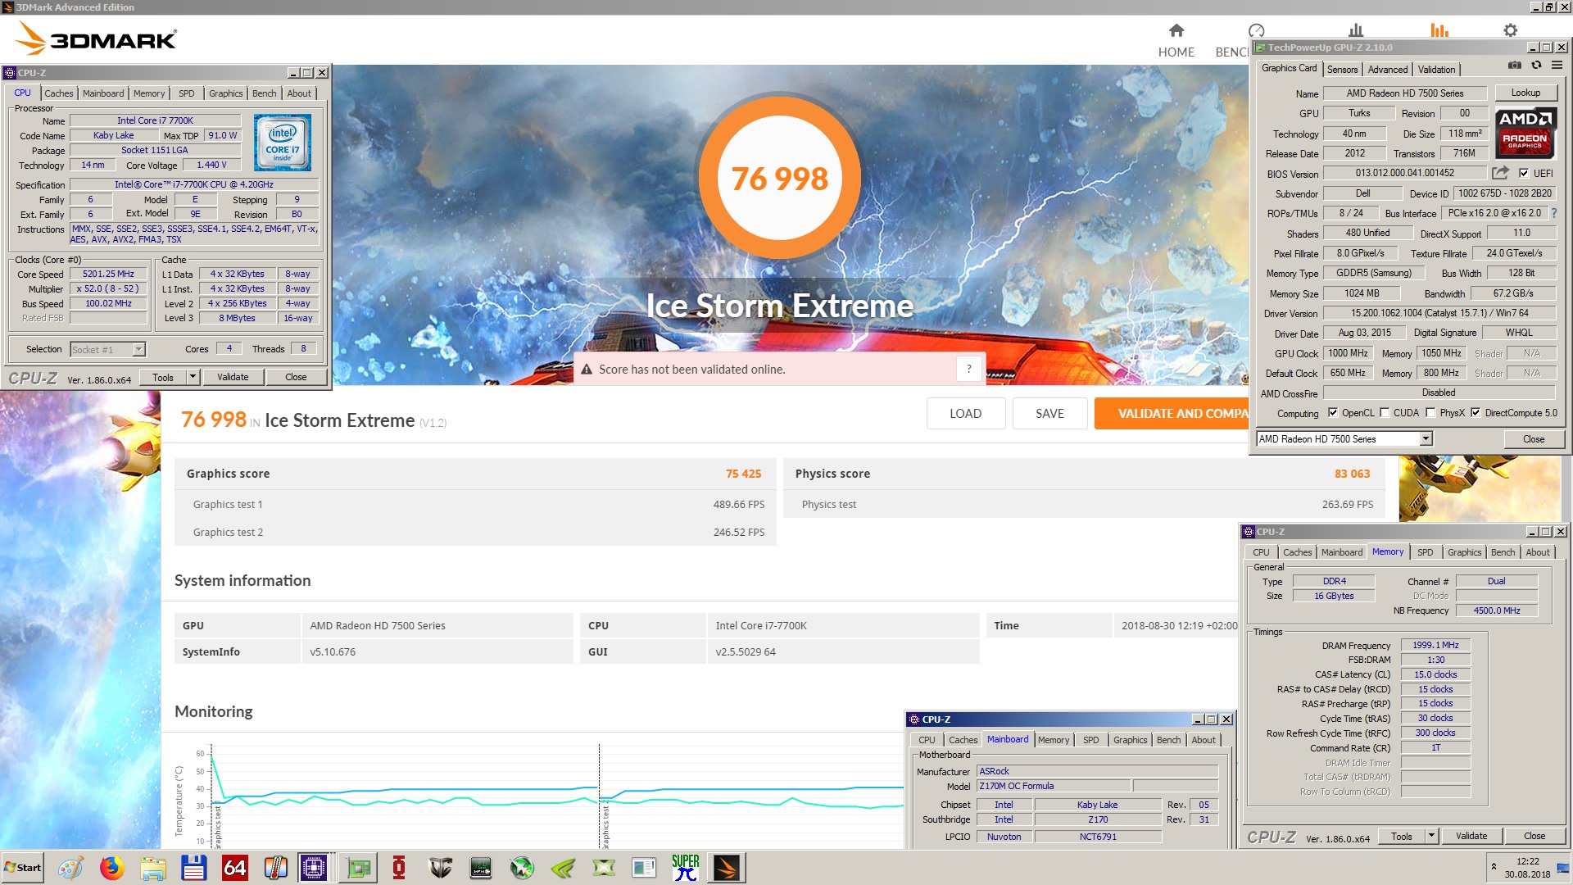
Task: Go to the 3DMark Home page icon
Action: tap(1176, 31)
